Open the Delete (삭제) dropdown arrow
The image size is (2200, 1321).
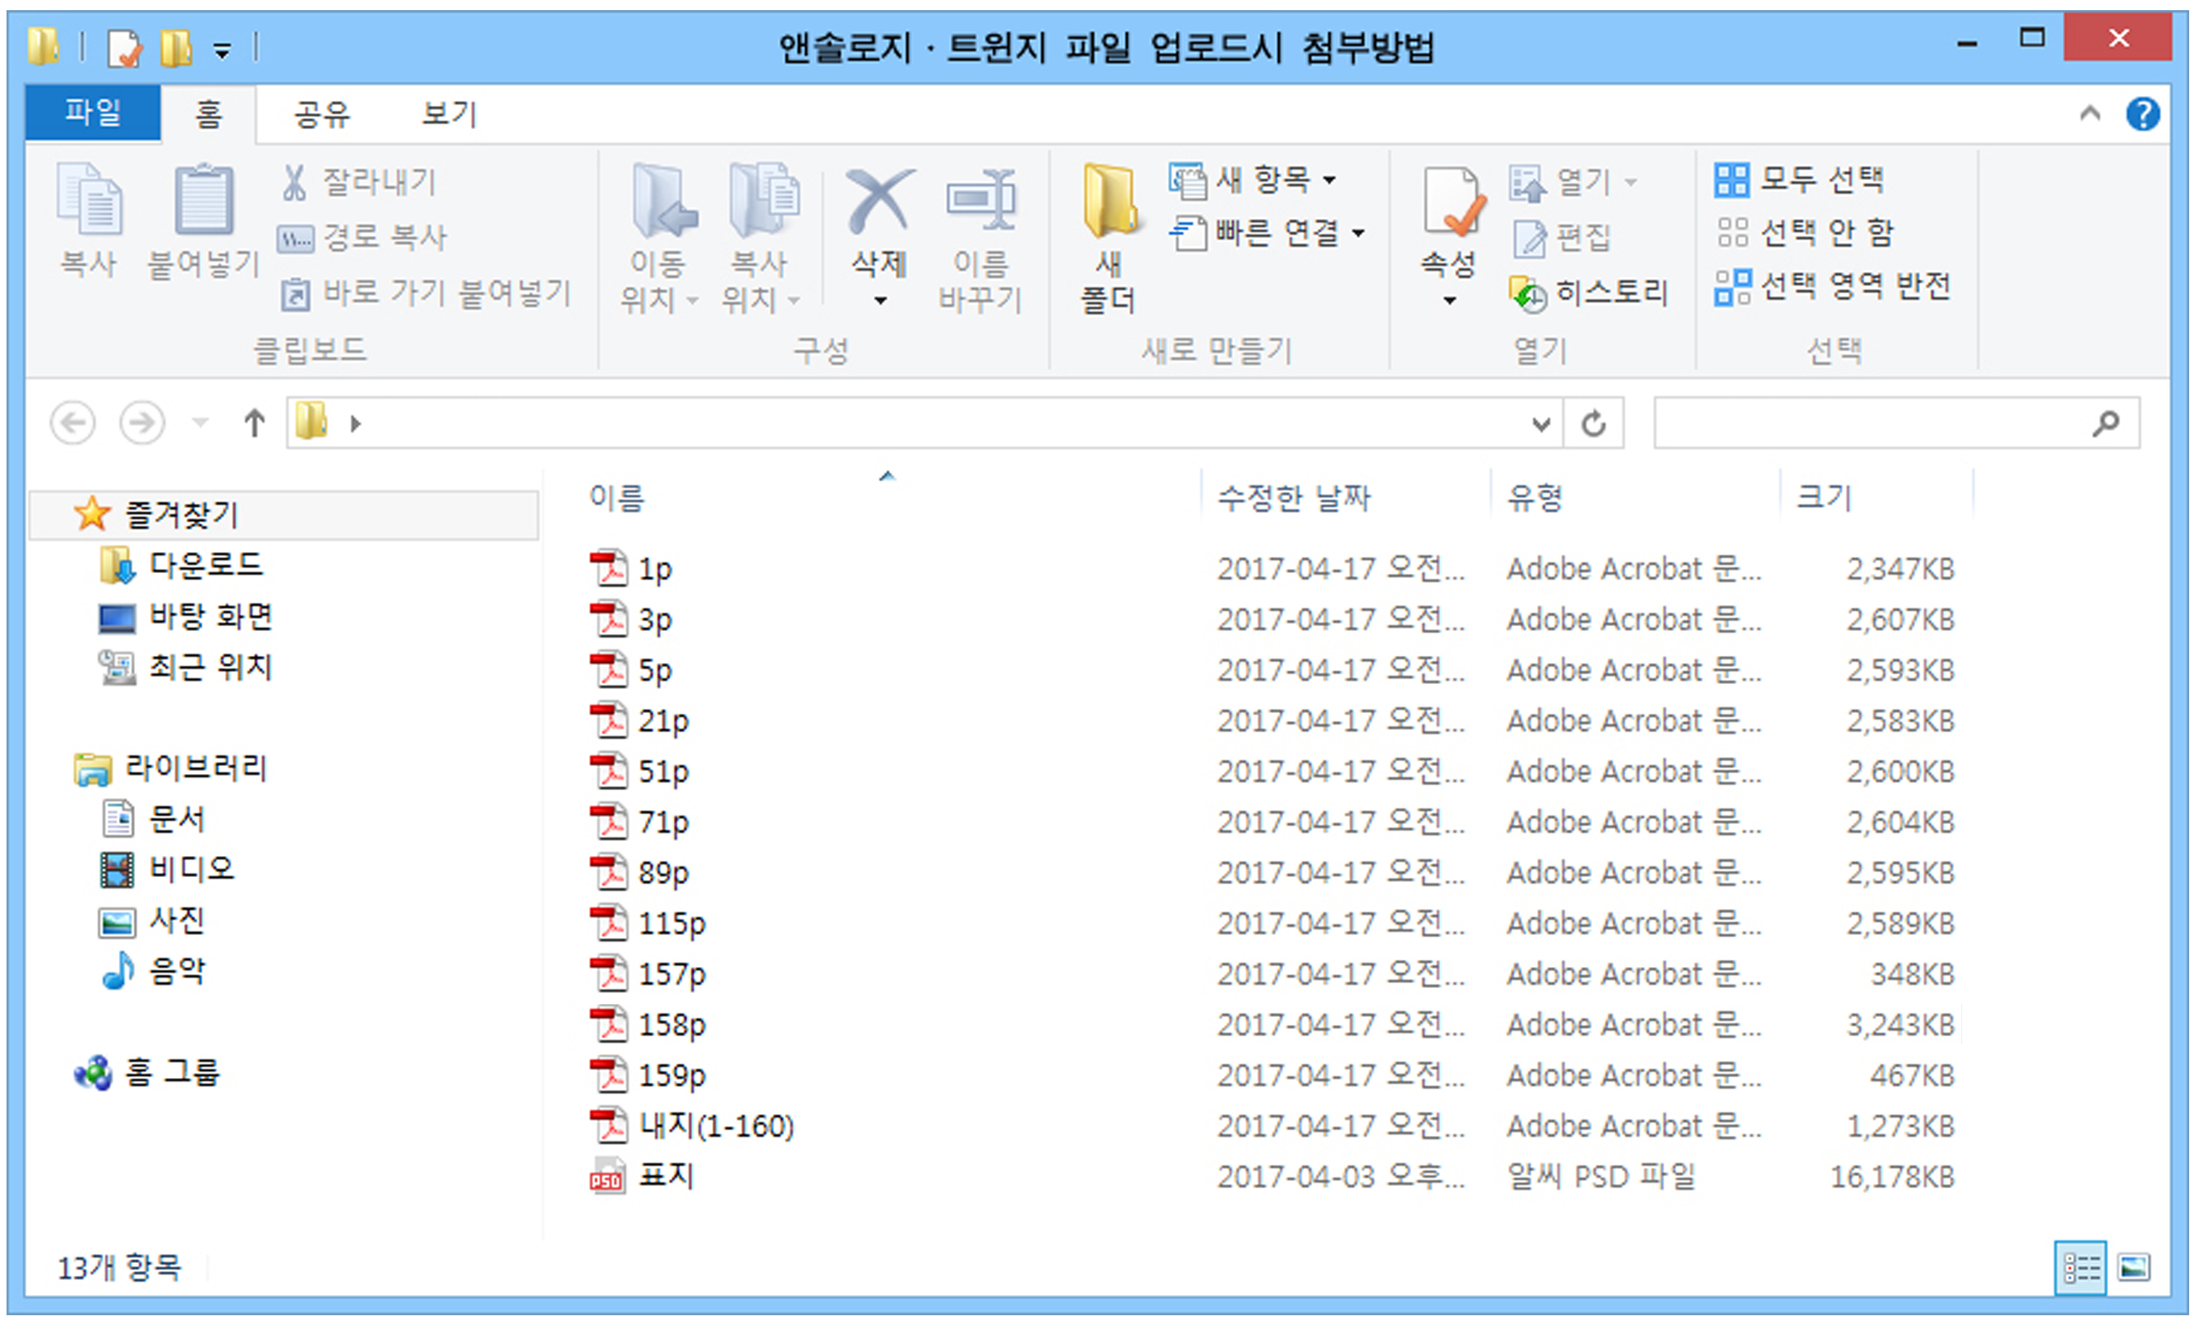click(x=880, y=301)
